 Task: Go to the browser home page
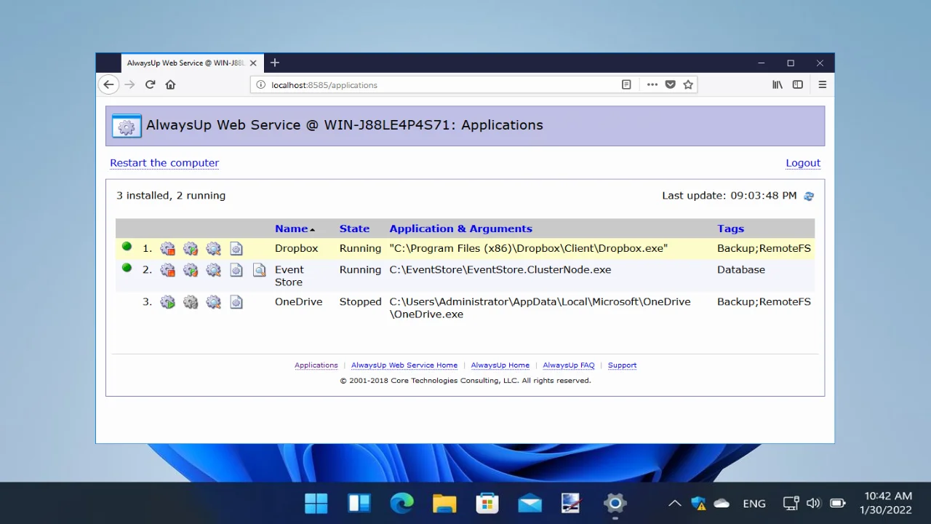click(170, 84)
